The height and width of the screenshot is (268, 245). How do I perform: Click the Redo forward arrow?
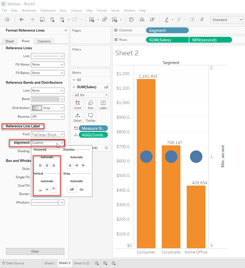point(32,19)
